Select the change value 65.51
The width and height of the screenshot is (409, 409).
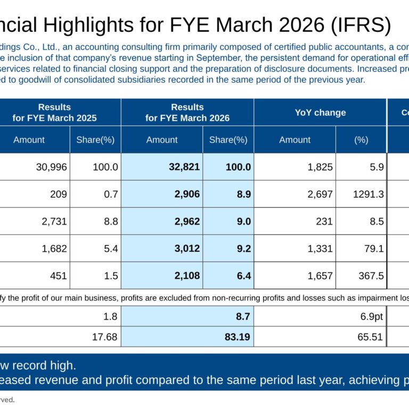(370, 337)
